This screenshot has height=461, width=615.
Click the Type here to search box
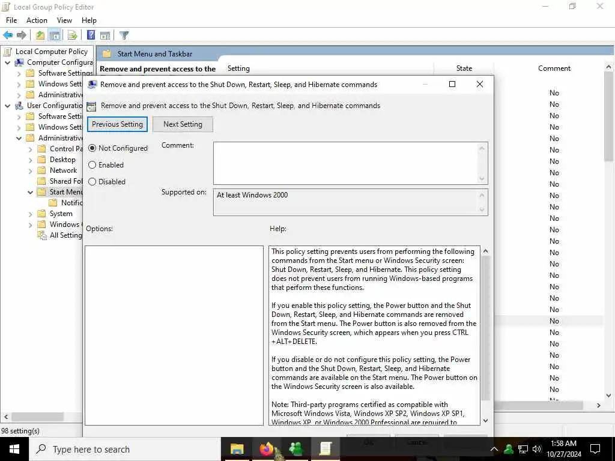coord(125,449)
